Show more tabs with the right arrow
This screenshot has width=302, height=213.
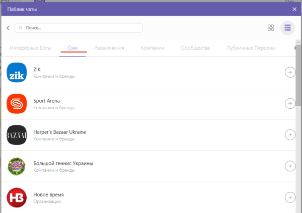(295, 48)
